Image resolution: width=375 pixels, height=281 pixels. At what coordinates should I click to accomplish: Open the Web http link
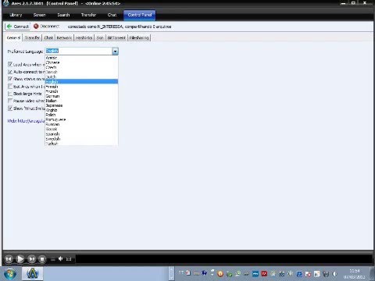(x=26, y=121)
